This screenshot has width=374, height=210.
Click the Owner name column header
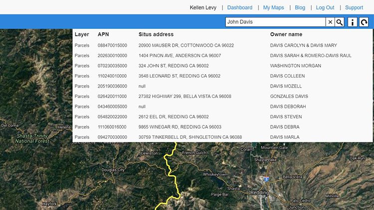pos(286,34)
